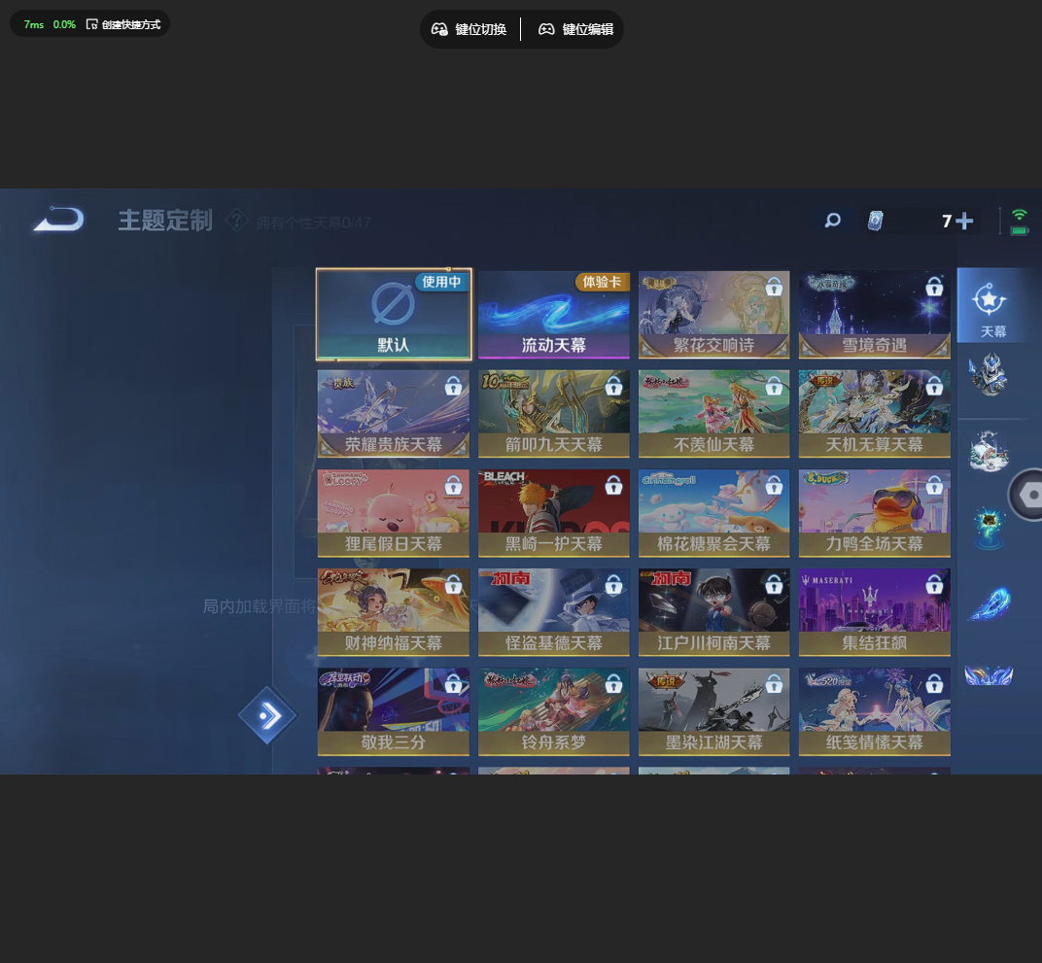Click the question mark help icon

tap(236, 220)
